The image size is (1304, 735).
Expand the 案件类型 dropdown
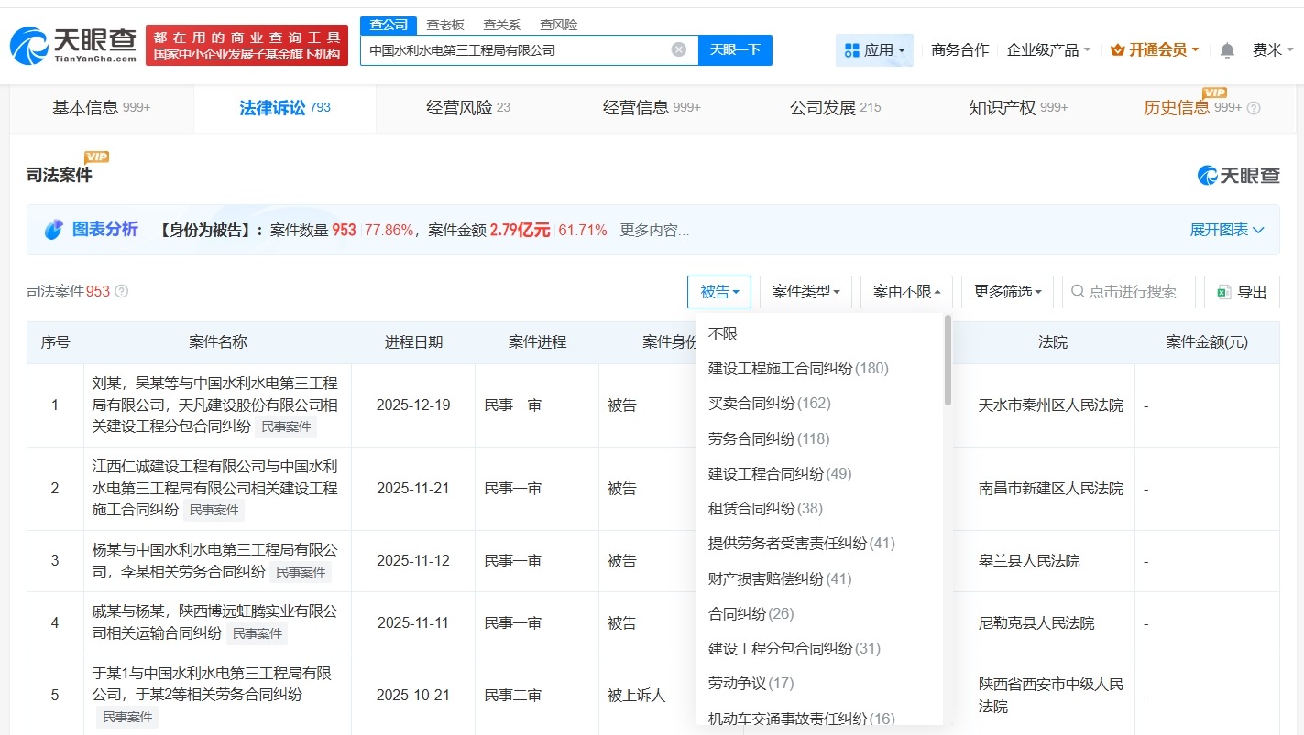(805, 291)
